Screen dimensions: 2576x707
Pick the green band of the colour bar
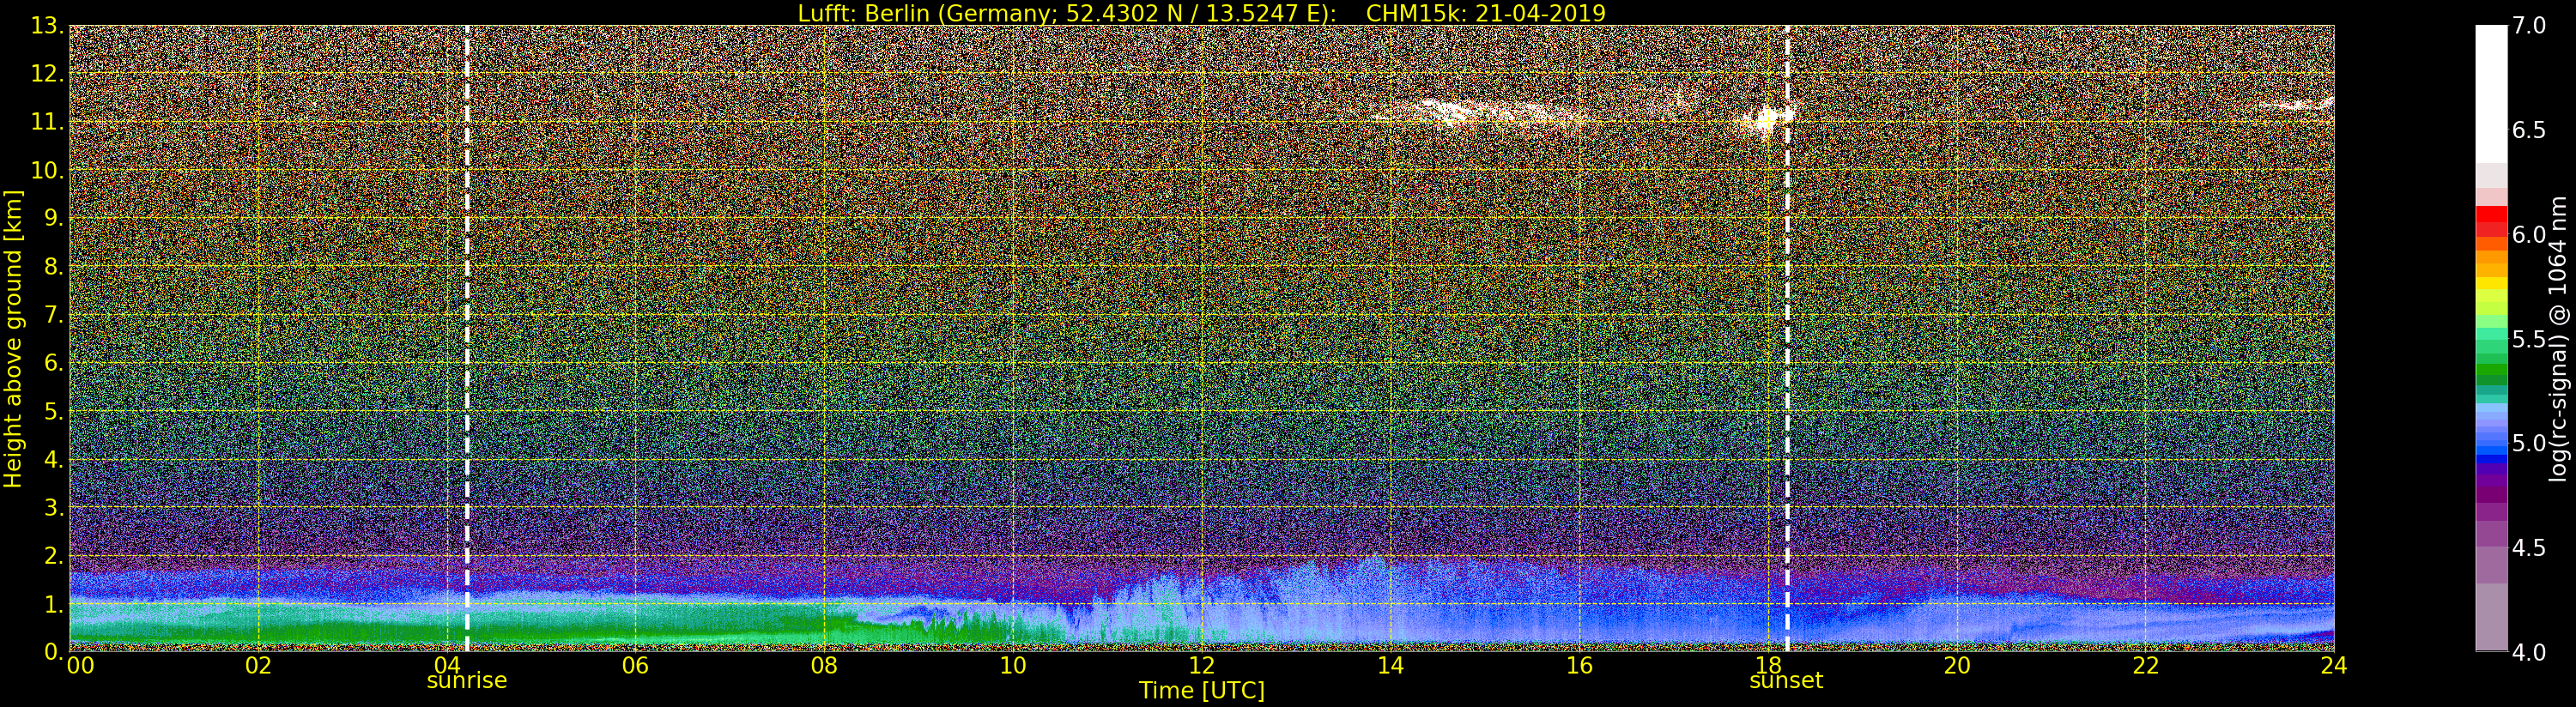[2491, 370]
